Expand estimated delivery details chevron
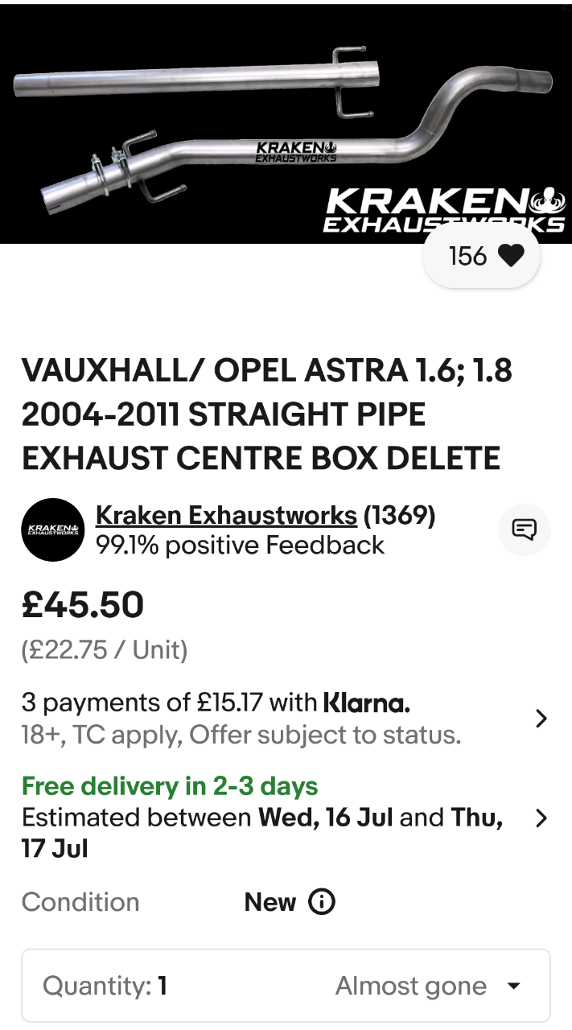572x1030 pixels. pos(541,818)
